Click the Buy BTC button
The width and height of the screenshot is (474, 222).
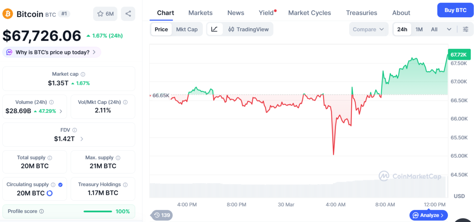tap(455, 10)
